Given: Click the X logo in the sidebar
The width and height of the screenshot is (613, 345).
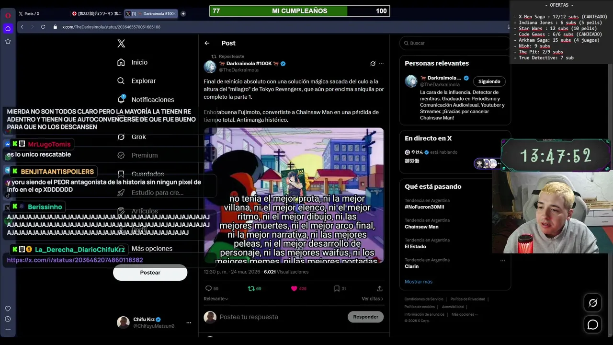Looking at the screenshot, I should coord(121,44).
